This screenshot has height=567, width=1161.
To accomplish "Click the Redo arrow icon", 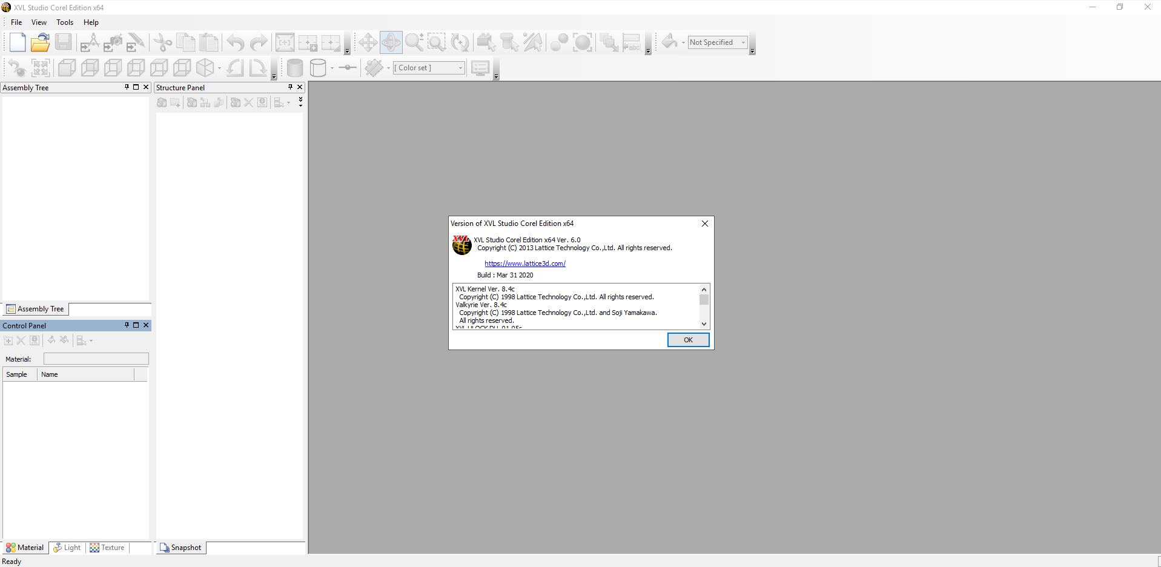I will 259,42.
